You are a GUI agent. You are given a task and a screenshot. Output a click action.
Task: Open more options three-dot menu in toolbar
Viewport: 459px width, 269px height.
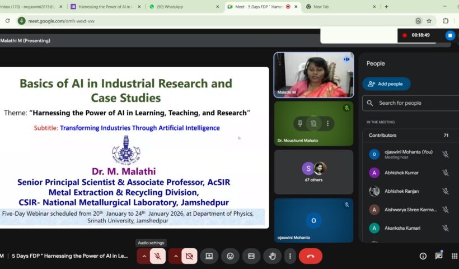coord(289,256)
